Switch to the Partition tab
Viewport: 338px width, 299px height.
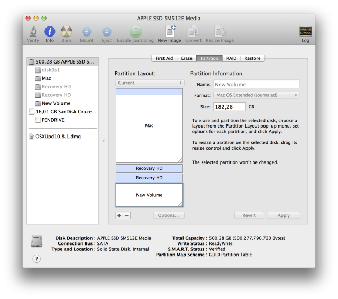pos(209,58)
